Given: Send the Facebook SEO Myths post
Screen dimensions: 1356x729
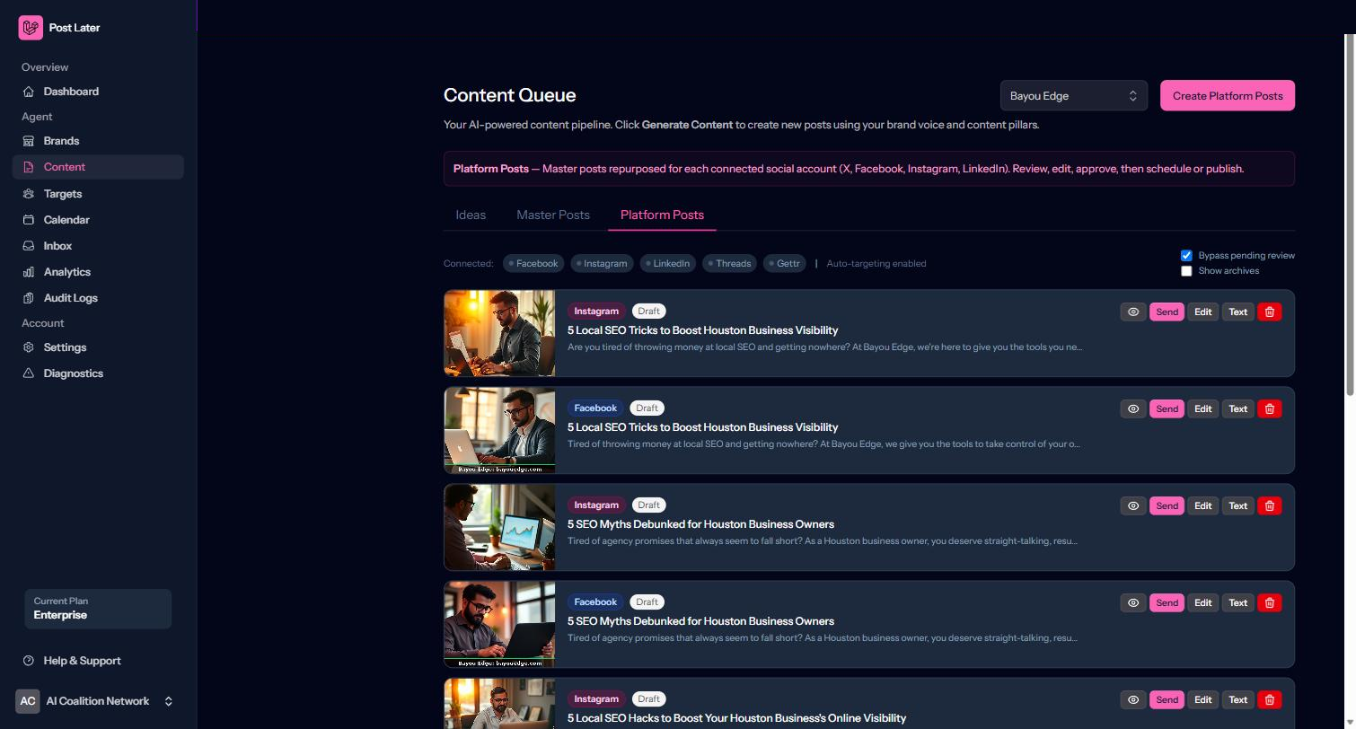Looking at the screenshot, I should (x=1167, y=602).
